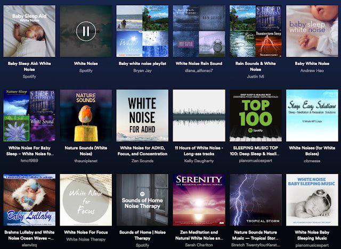
Task: Pause the White Noise playlist by Spotify
Action: (x=86, y=31)
